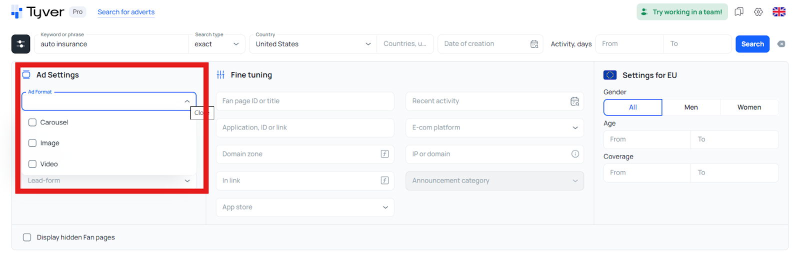
Task: Change language using the UK flag icon
Action: pyautogui.click(x=779, y=12)
